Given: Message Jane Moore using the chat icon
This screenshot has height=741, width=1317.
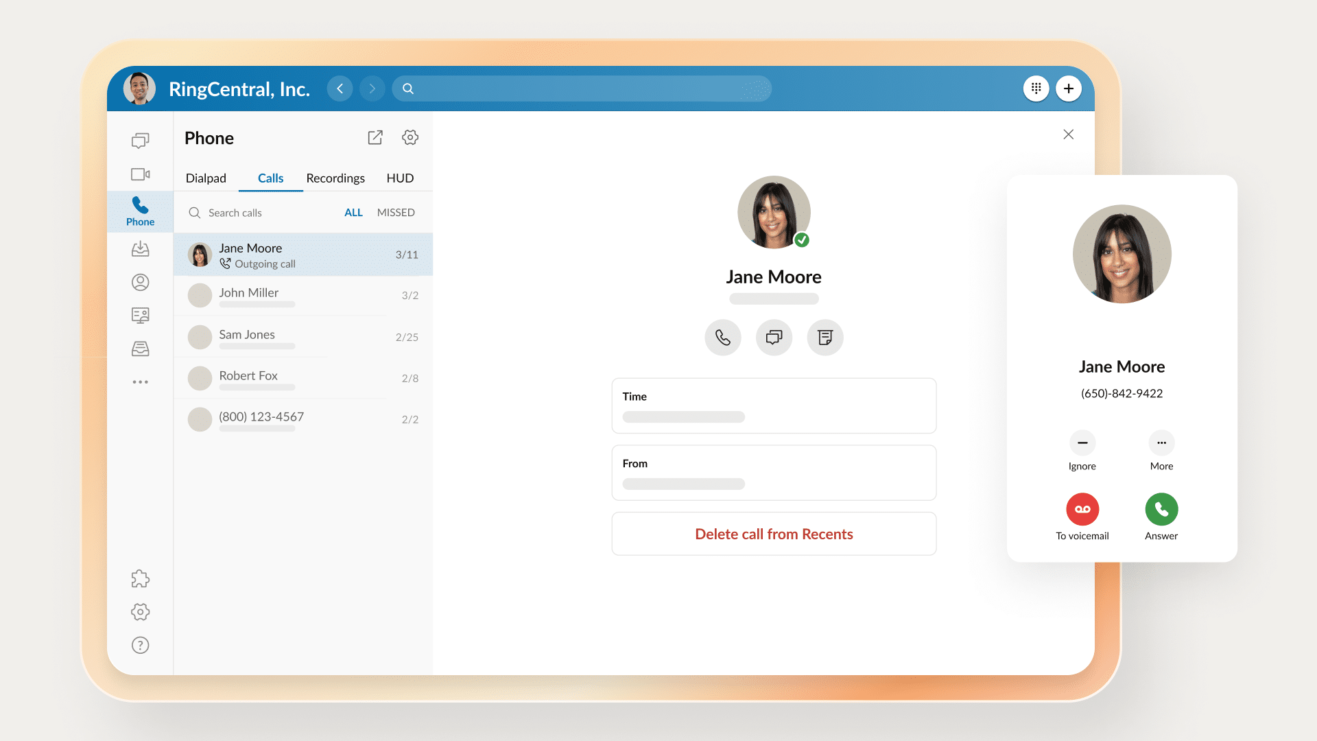Looking at the screenshot, I should tap(774, 338).
